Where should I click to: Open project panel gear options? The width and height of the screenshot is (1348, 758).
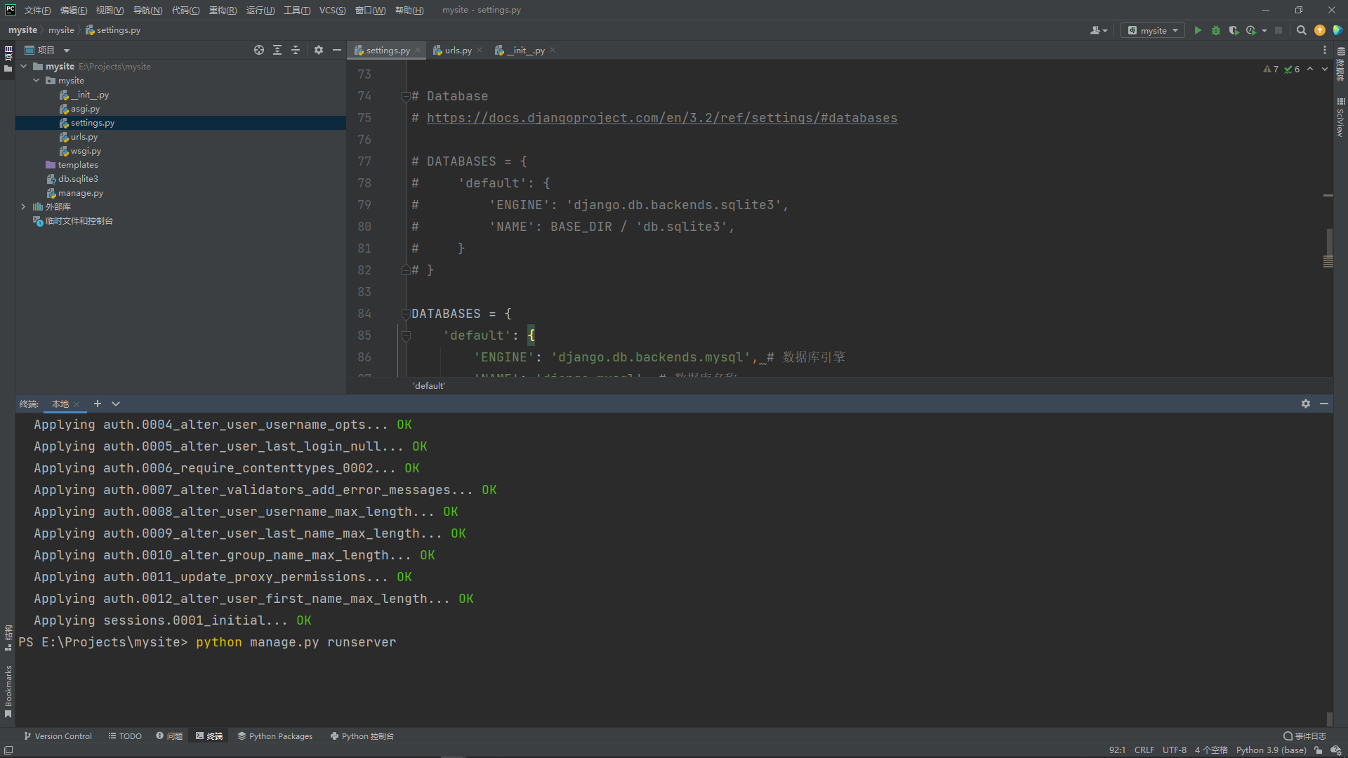coord(319,50)
